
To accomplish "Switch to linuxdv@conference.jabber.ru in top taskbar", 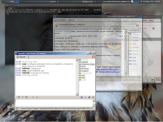I will click(116, 2).
